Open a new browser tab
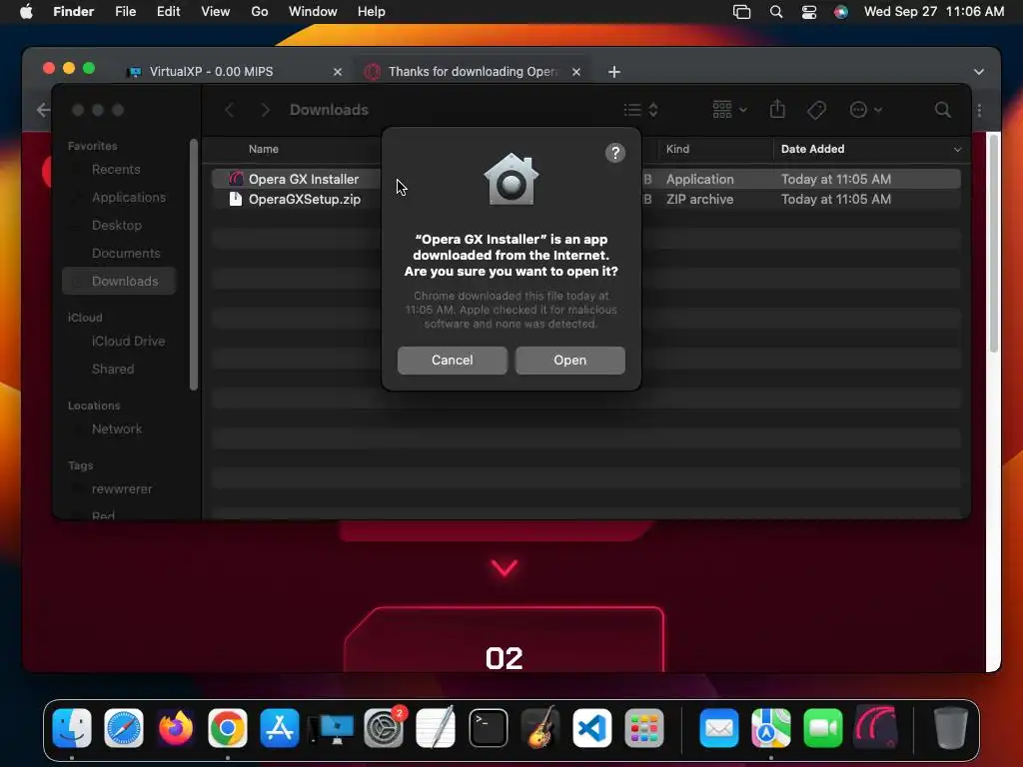1023x767 pixels. 614,72
